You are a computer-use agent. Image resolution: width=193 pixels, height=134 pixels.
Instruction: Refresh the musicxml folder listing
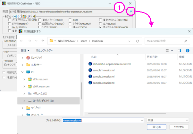(138, 41)
